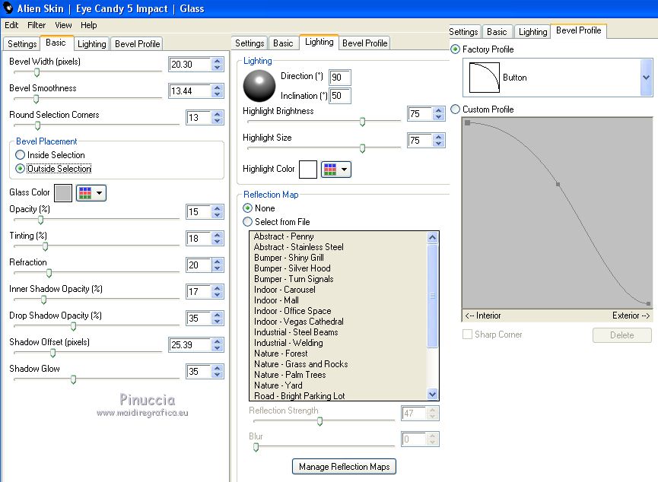Choose None for Reflection Map

click(x=247, y=208)
